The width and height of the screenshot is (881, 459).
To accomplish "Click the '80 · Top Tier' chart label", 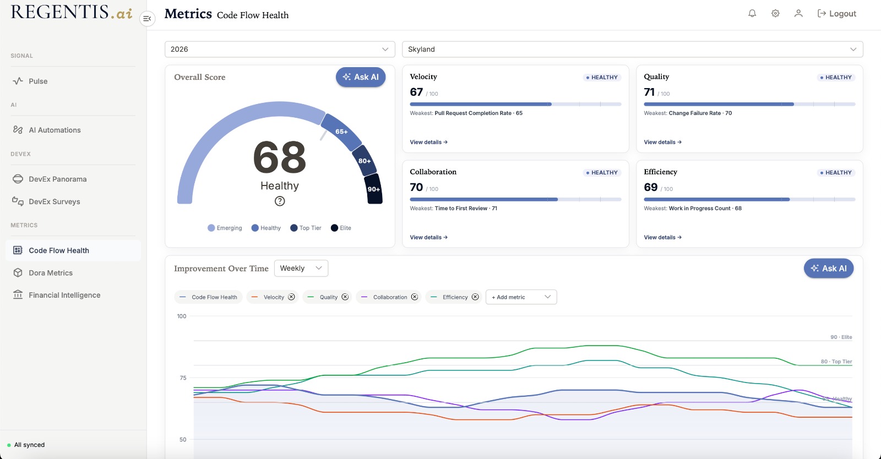I will coord(836,362).
